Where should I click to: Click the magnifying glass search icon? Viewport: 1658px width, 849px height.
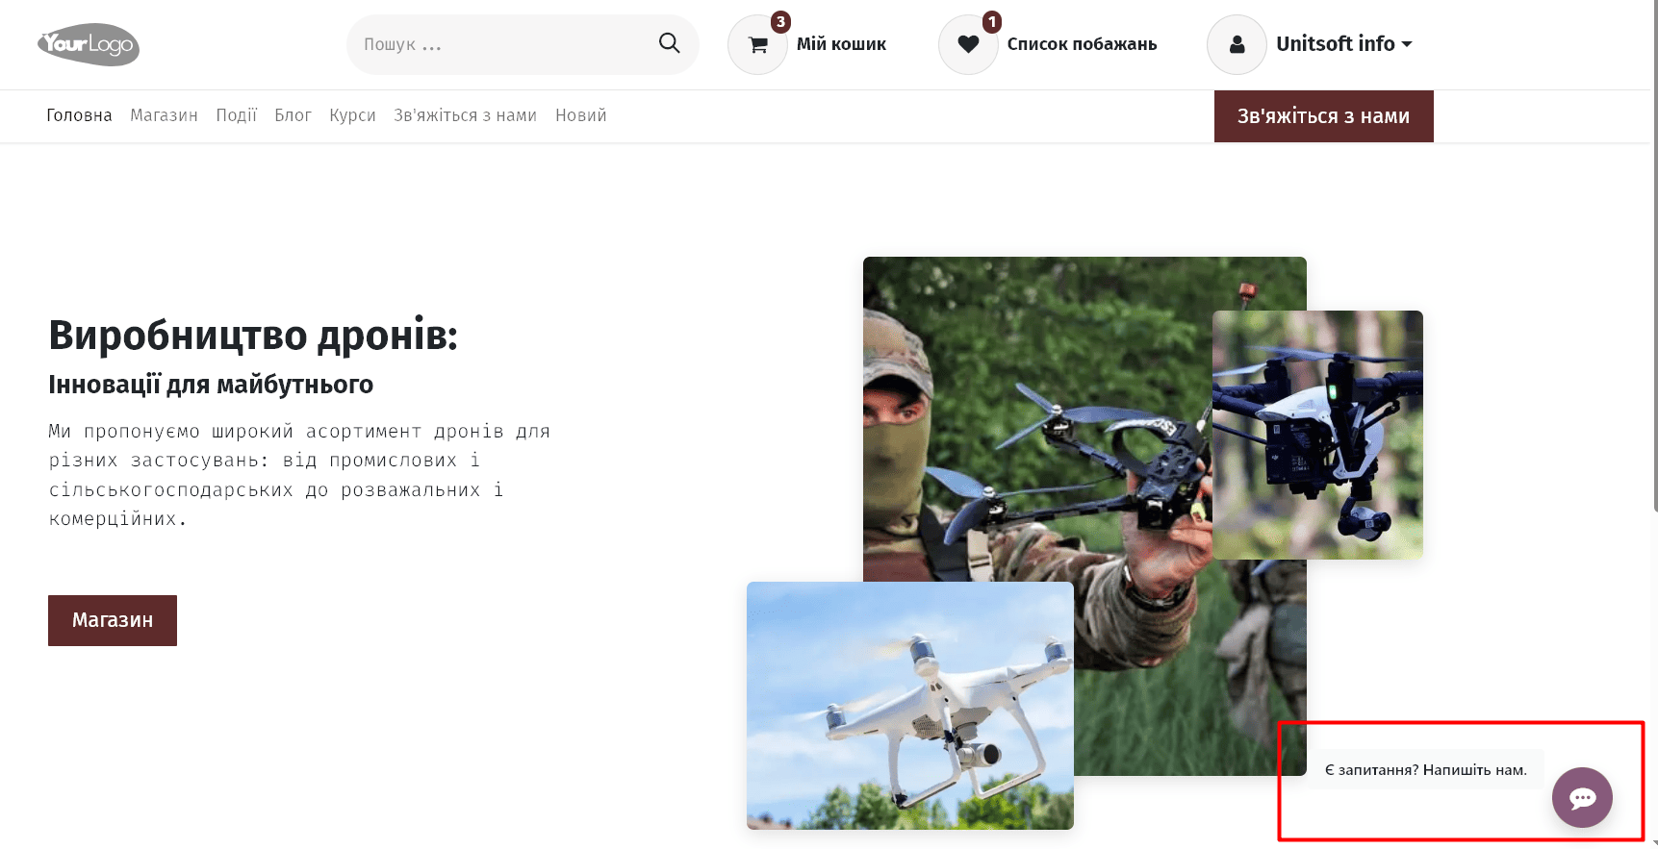click(x=669, y=43)
